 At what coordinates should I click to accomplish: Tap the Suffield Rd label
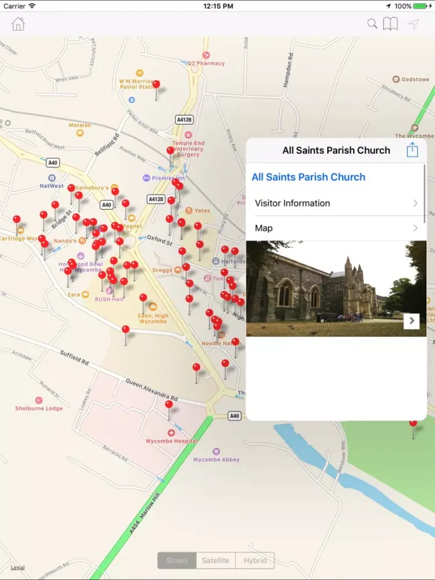point(74,358)
